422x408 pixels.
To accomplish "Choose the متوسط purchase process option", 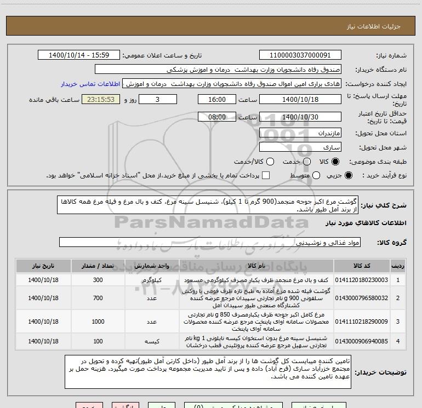I will coord(316,175).
